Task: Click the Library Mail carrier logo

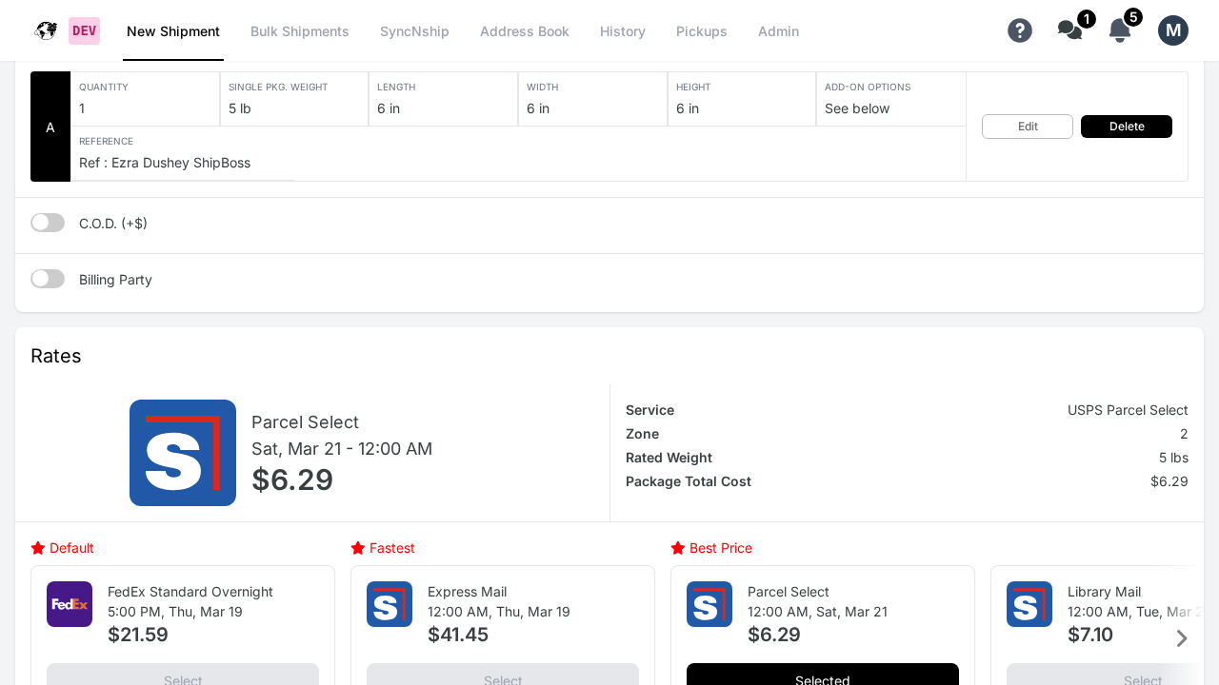Action: tap(1029, 603)
